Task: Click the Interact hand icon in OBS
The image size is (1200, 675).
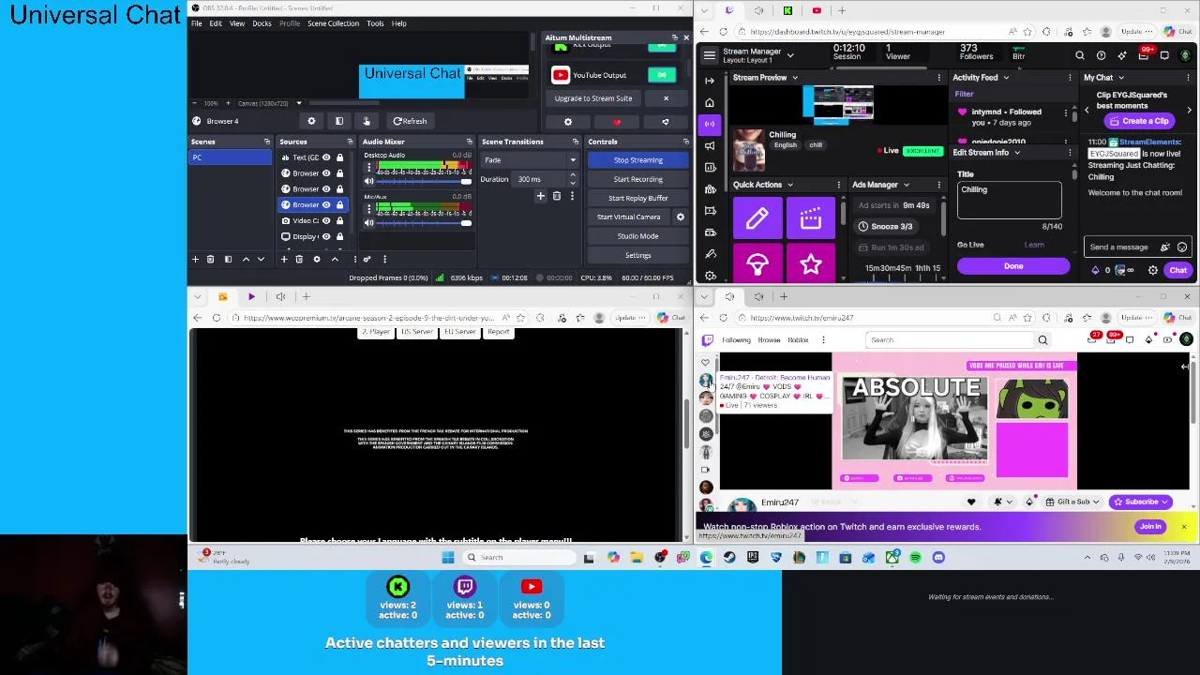Action: click(x=367, y=121)
